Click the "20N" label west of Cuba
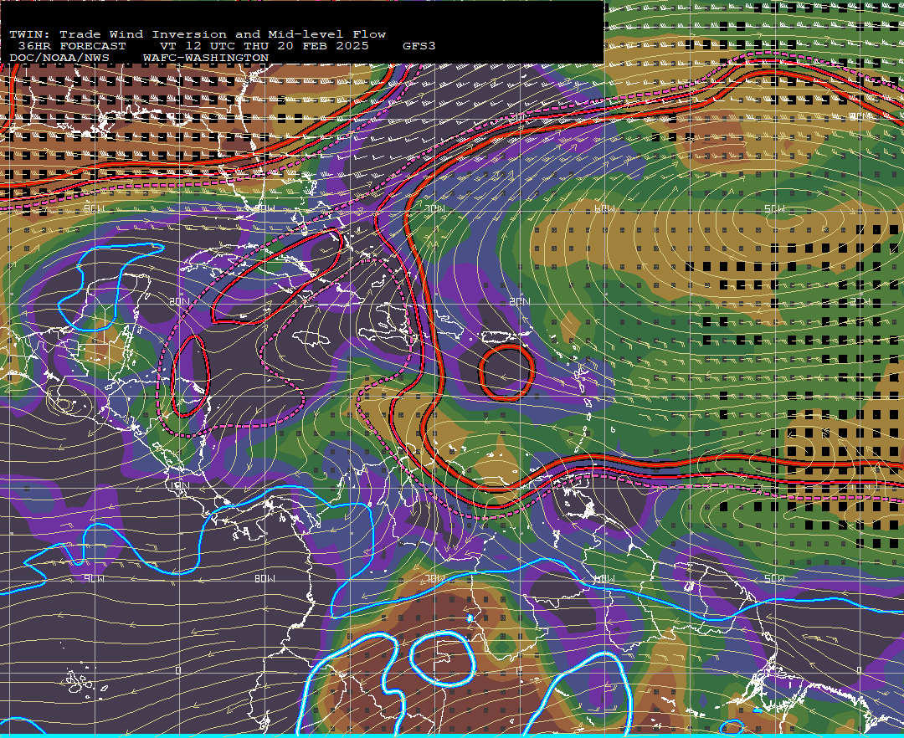Image resolution: width=904 pixels, height=738 pixels. 179,301
